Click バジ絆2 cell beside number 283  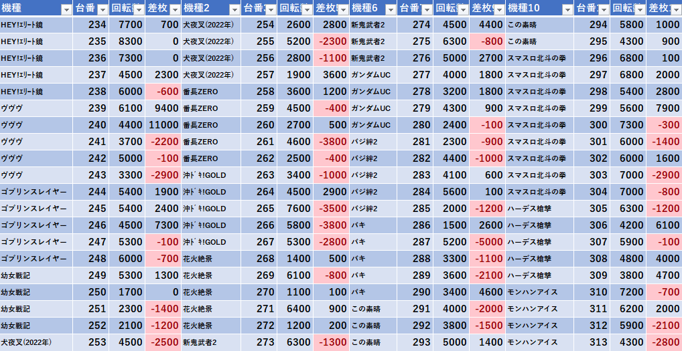tap(373, 175)
